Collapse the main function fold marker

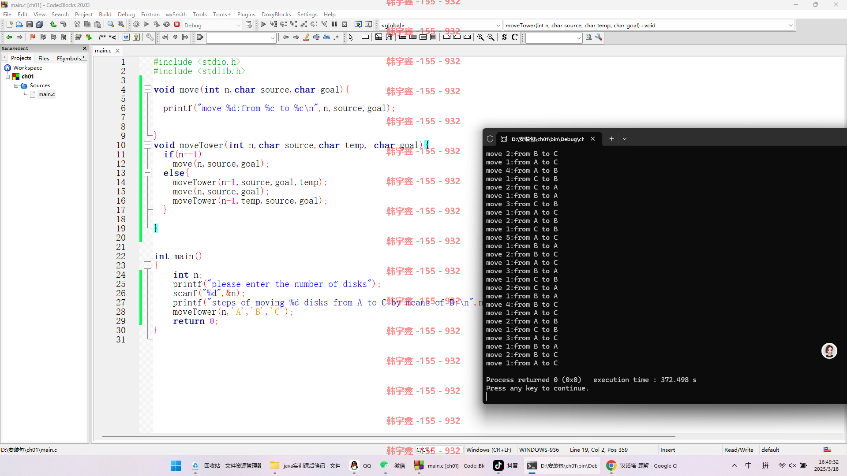tap(148, 265)
